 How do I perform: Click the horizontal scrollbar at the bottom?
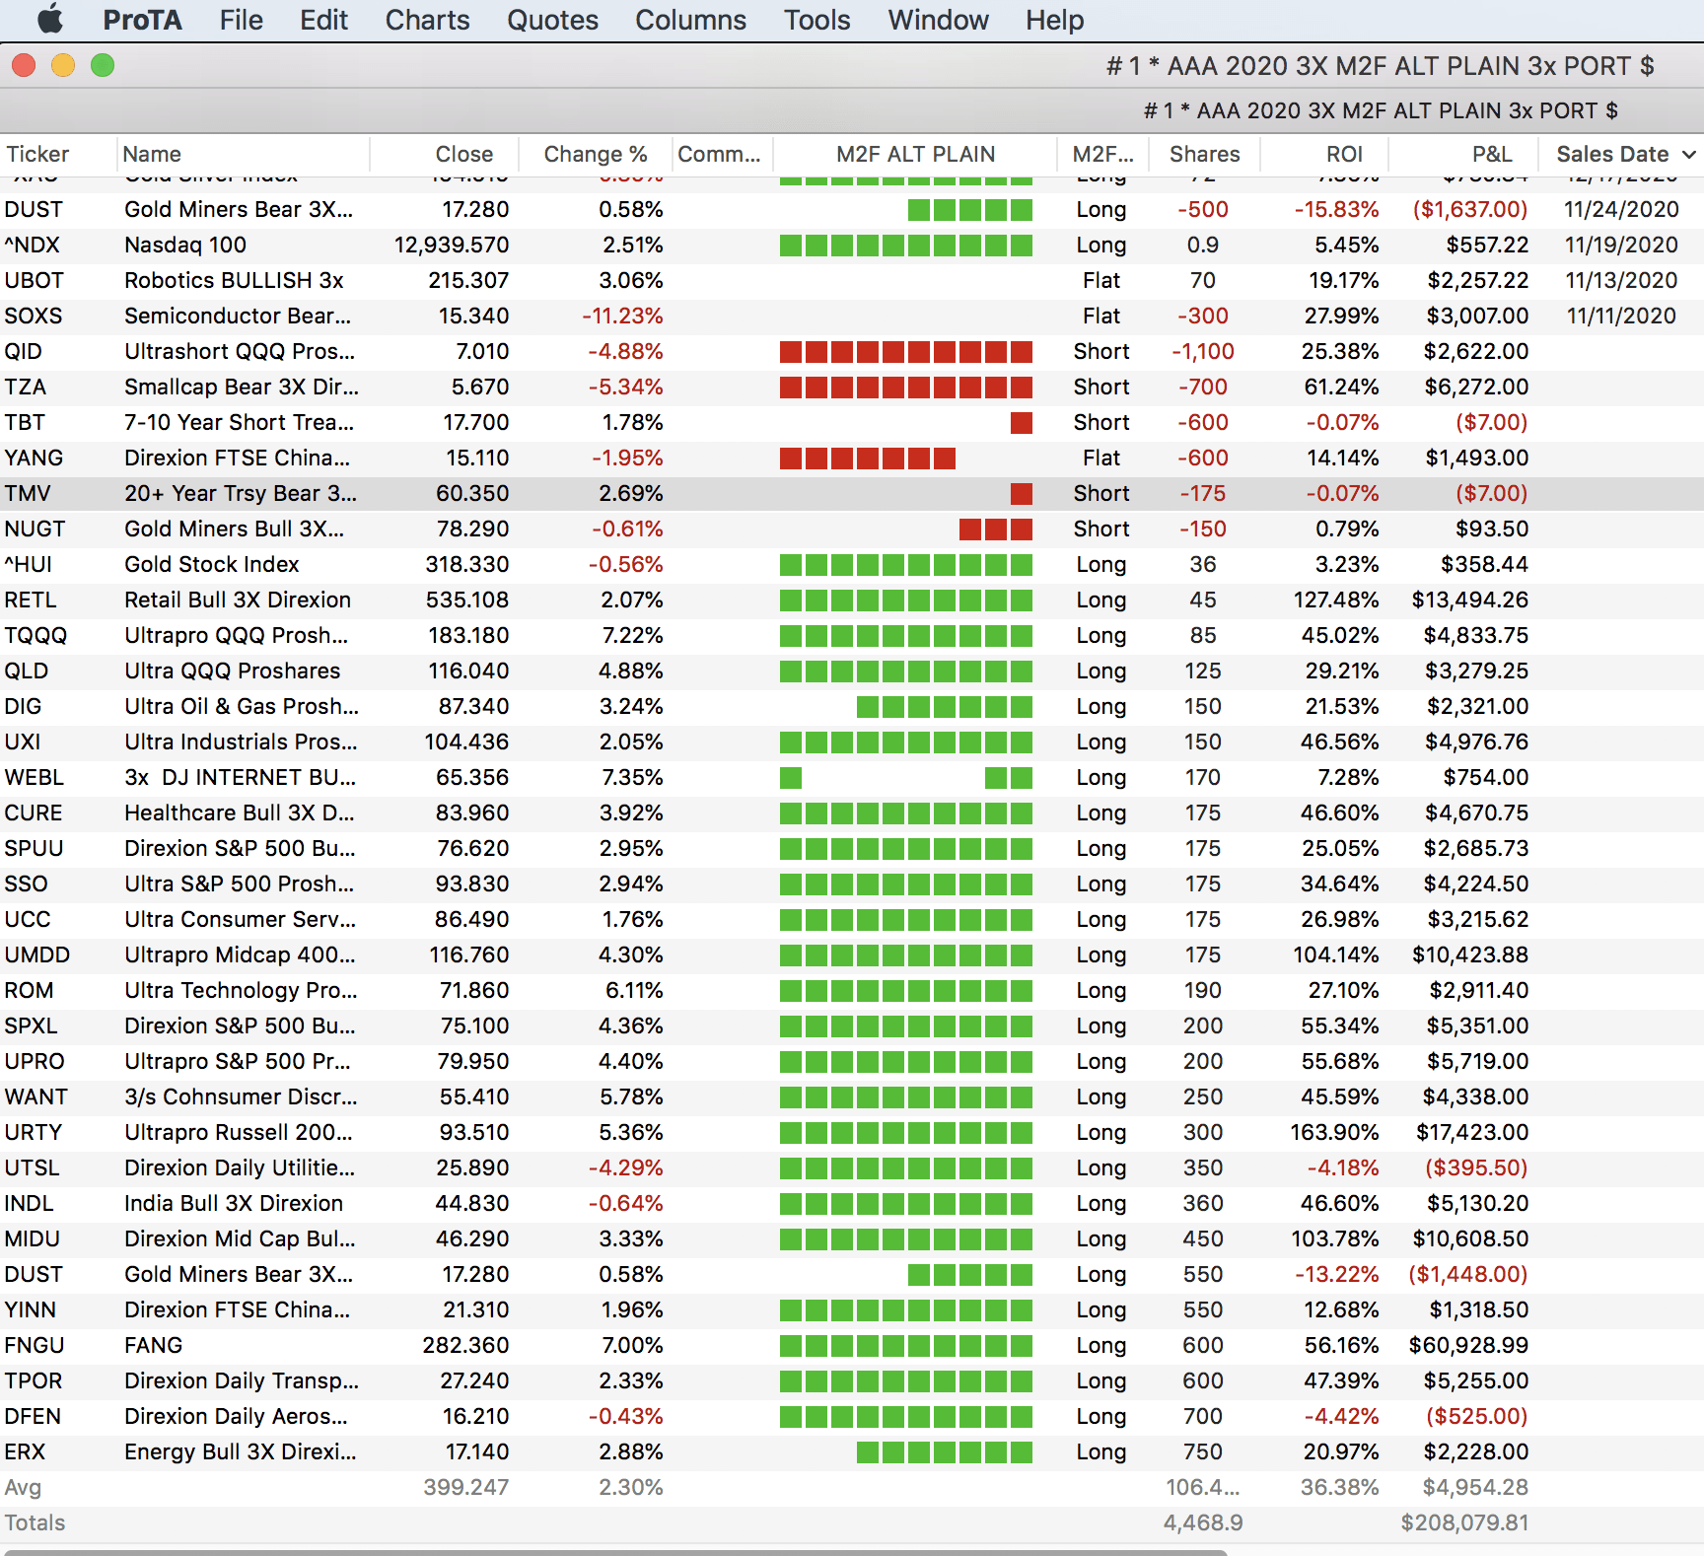point(615,1552)
